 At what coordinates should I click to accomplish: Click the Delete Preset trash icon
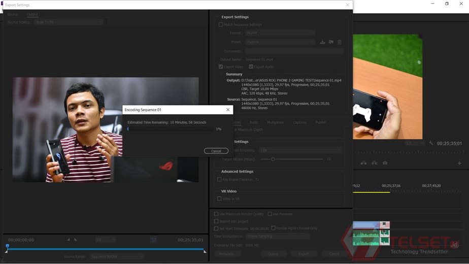340,42
